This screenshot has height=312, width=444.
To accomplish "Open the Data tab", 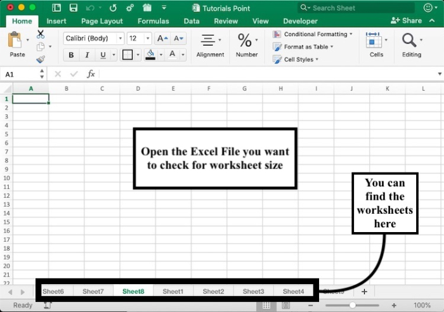I will pyautogui.click(x=192, y=21).
